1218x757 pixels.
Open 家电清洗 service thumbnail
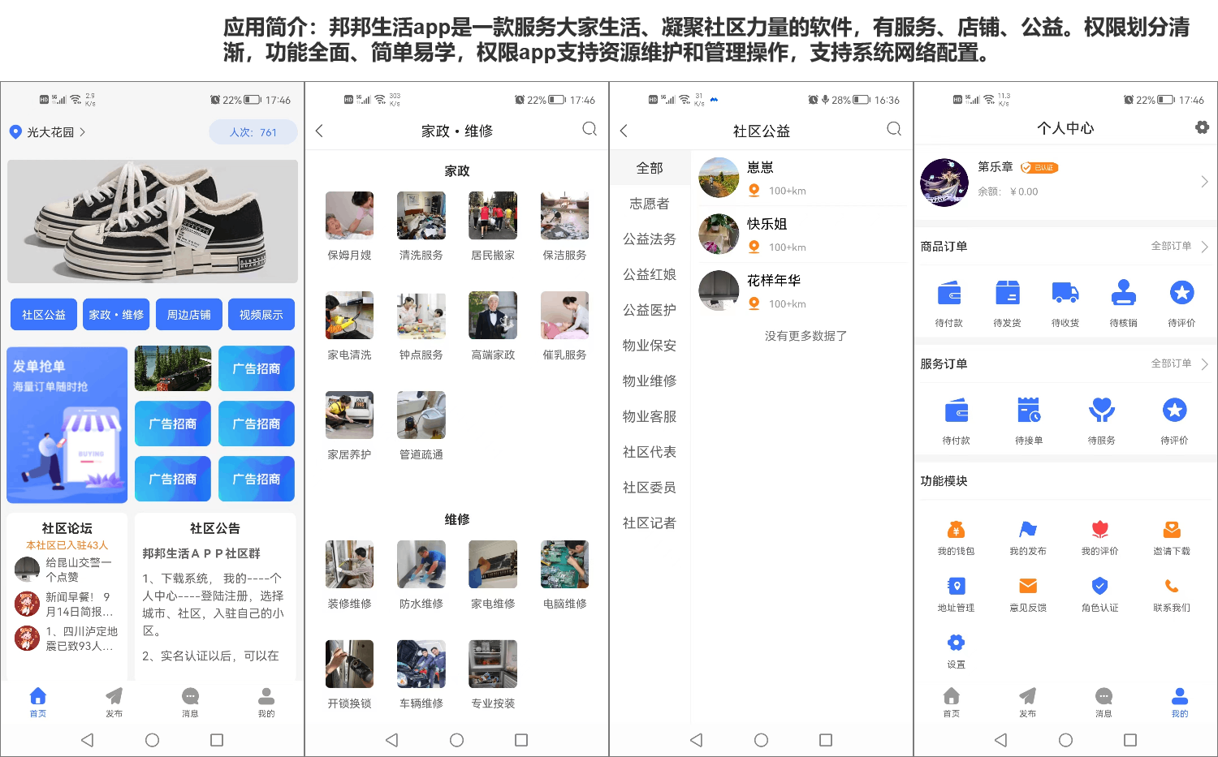tap(349, 316)
